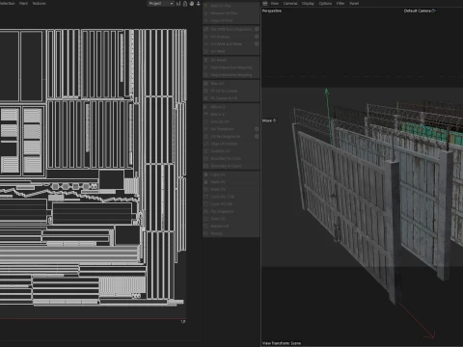Run UV Weld and Relax

coord(229,44)
